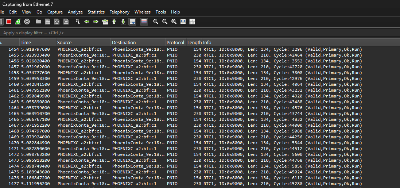Viewport: 400px width, 188px height.
Task: Jump to the last packet
Action: tap(123, 22)
